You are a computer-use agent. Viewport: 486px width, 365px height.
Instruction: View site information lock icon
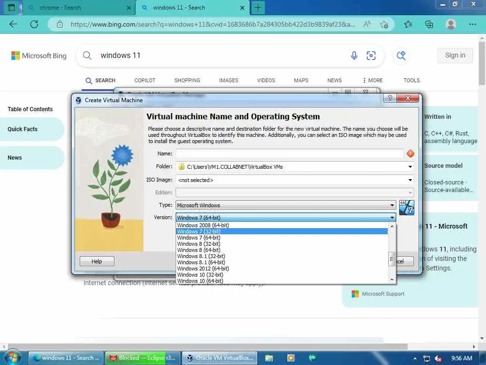pos(60,24)
